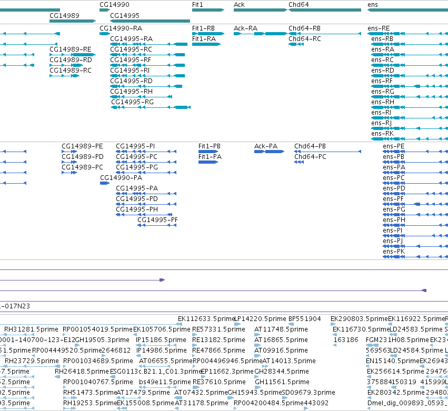Screen dimensions: 448x411
Task: Click transcript label CG14989-RD
Action: coord(71,60)
